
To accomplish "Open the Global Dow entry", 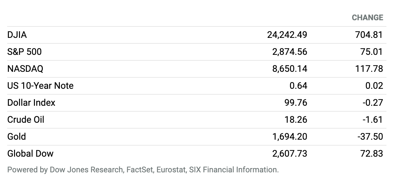I will [x=30, y=153].
